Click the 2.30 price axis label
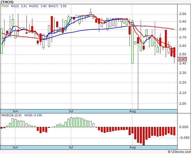This screenshot has height=154, width=191. coord(183,73)
